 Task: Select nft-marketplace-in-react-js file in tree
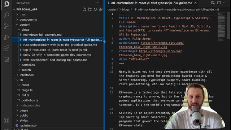pyautogui.click(x=58, y=40)
